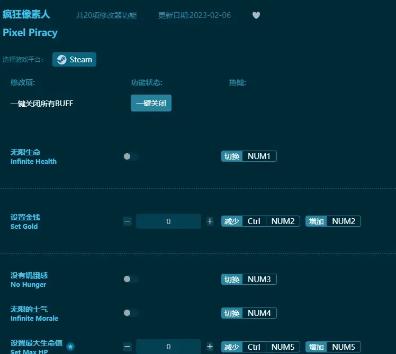Click the 一键关闭所有BUFF label
396x354 pixels.
[42, 104]
